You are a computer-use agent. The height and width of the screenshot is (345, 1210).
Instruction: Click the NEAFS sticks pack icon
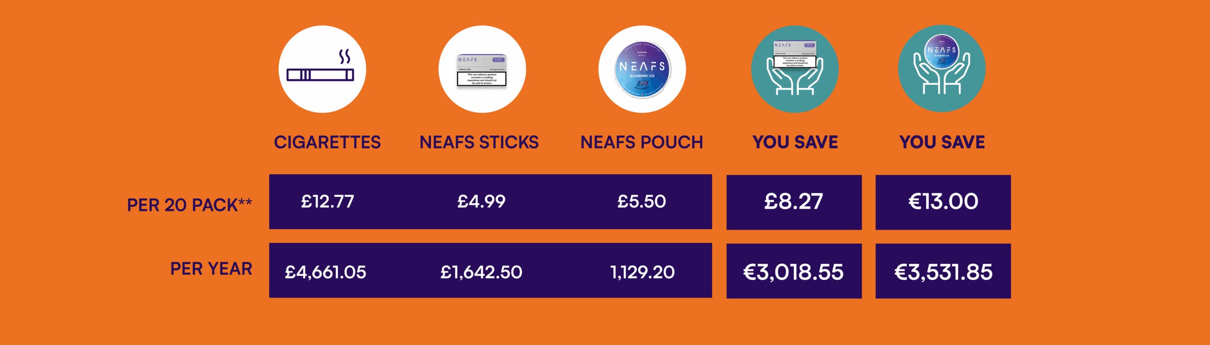point(482,69)
